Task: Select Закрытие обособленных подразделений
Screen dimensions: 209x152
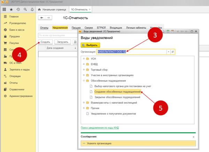Action: [x=117, y=97]
